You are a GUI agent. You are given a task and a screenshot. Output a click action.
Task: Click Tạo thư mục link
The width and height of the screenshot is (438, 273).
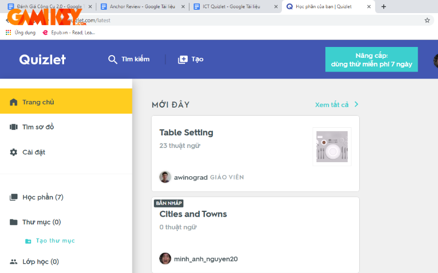(x=55, y=241)
